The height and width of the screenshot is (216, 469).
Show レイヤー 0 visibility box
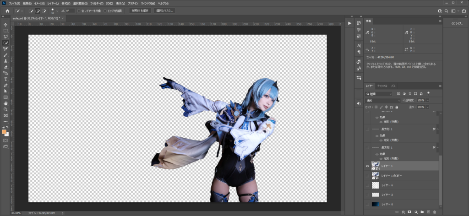point(368,205)
